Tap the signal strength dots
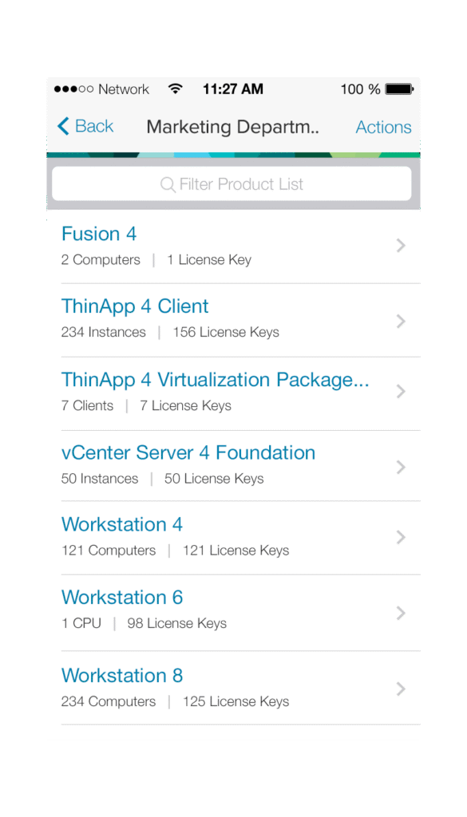The height and width of the screenshot is (817, 467). click(x=73, y=89)
